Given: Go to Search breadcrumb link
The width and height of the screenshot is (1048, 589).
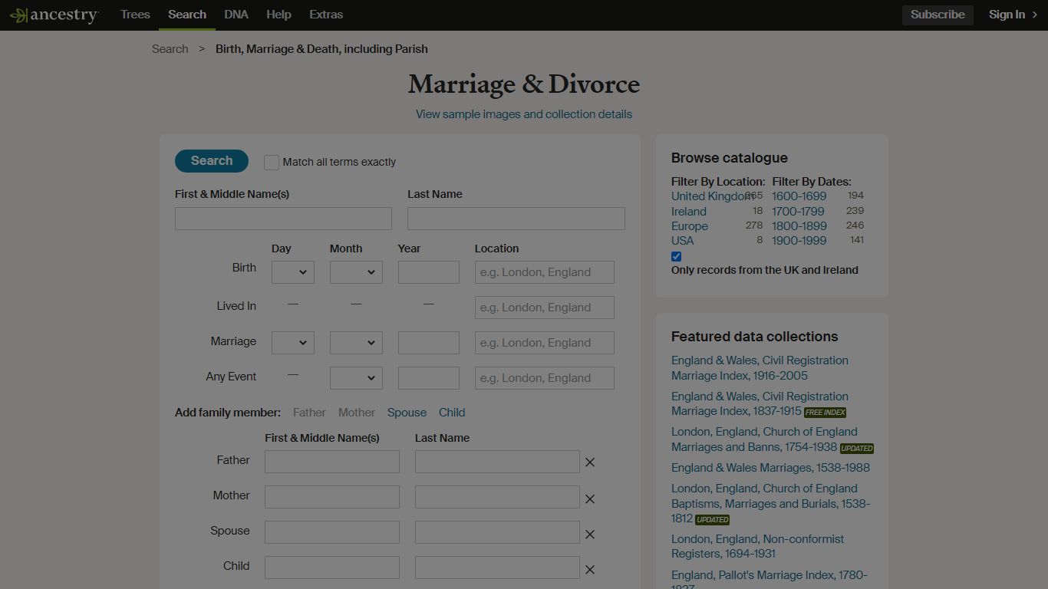Looking at the screenshot, I should point(170,49).
